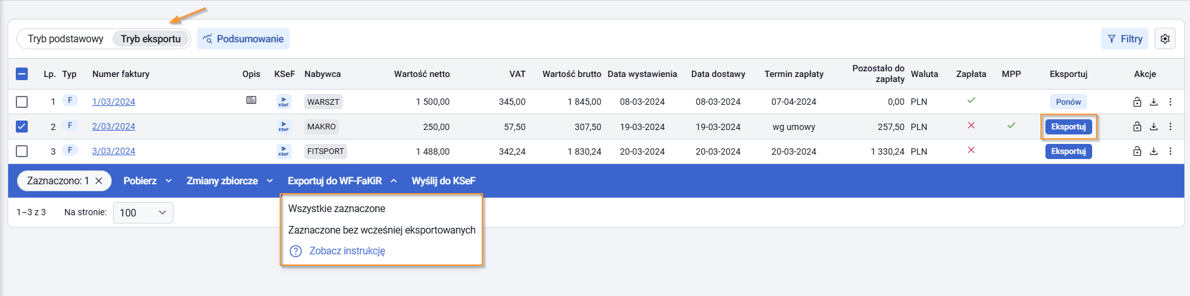This screenshot has height=296, width=1190.
Task: Click the F type badge for invoice 3/03/2024
Action: (70, 150)
